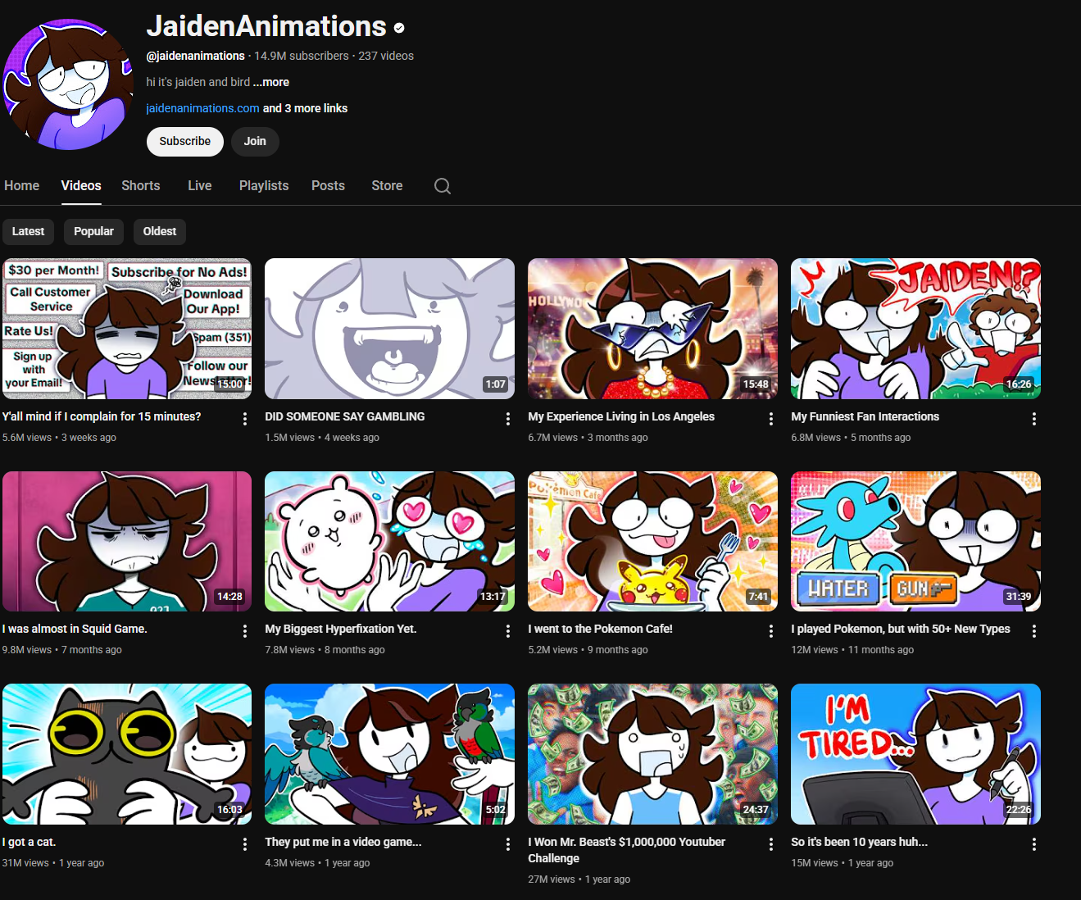Play the '$30 per Month!' complaint video thumbnail
This screenshot has height=900, width=1081.
(127, 329)
